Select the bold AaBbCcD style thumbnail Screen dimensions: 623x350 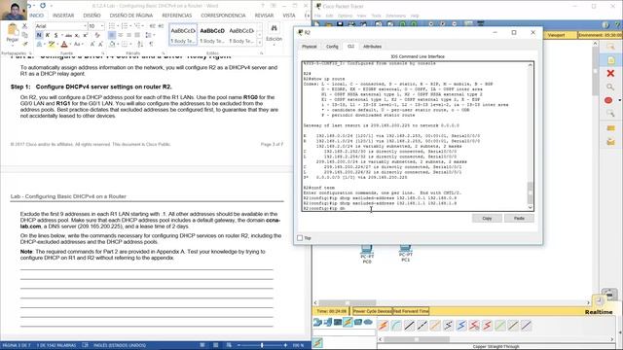click(212, 35)
